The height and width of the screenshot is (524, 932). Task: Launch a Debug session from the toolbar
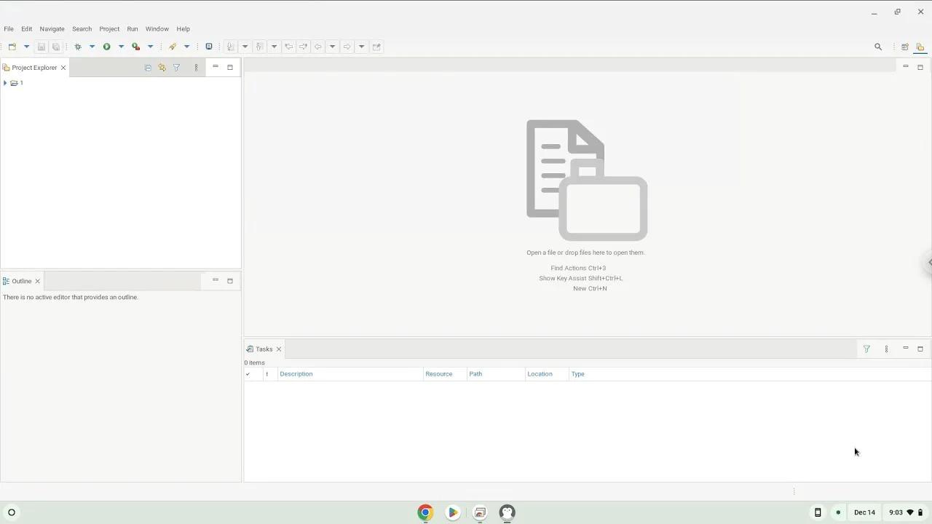click(x=78, y=47)
